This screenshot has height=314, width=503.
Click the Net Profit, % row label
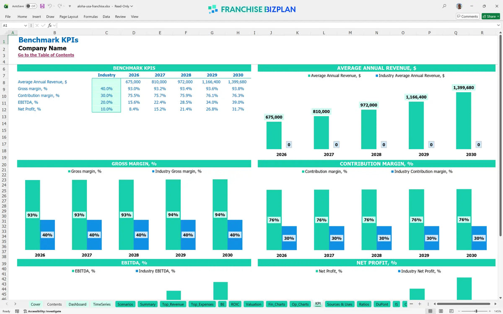point(29,109)
